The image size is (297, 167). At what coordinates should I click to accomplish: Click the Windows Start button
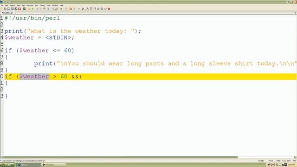pos(7,165)
